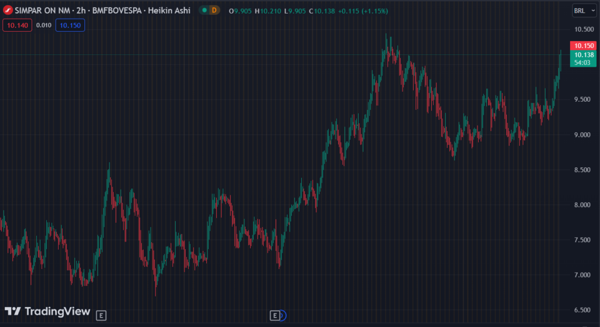Open the SIMPAR ON NM symbol title
The width and height of the screenshot is (600, 327).
(x=42, y=11)
